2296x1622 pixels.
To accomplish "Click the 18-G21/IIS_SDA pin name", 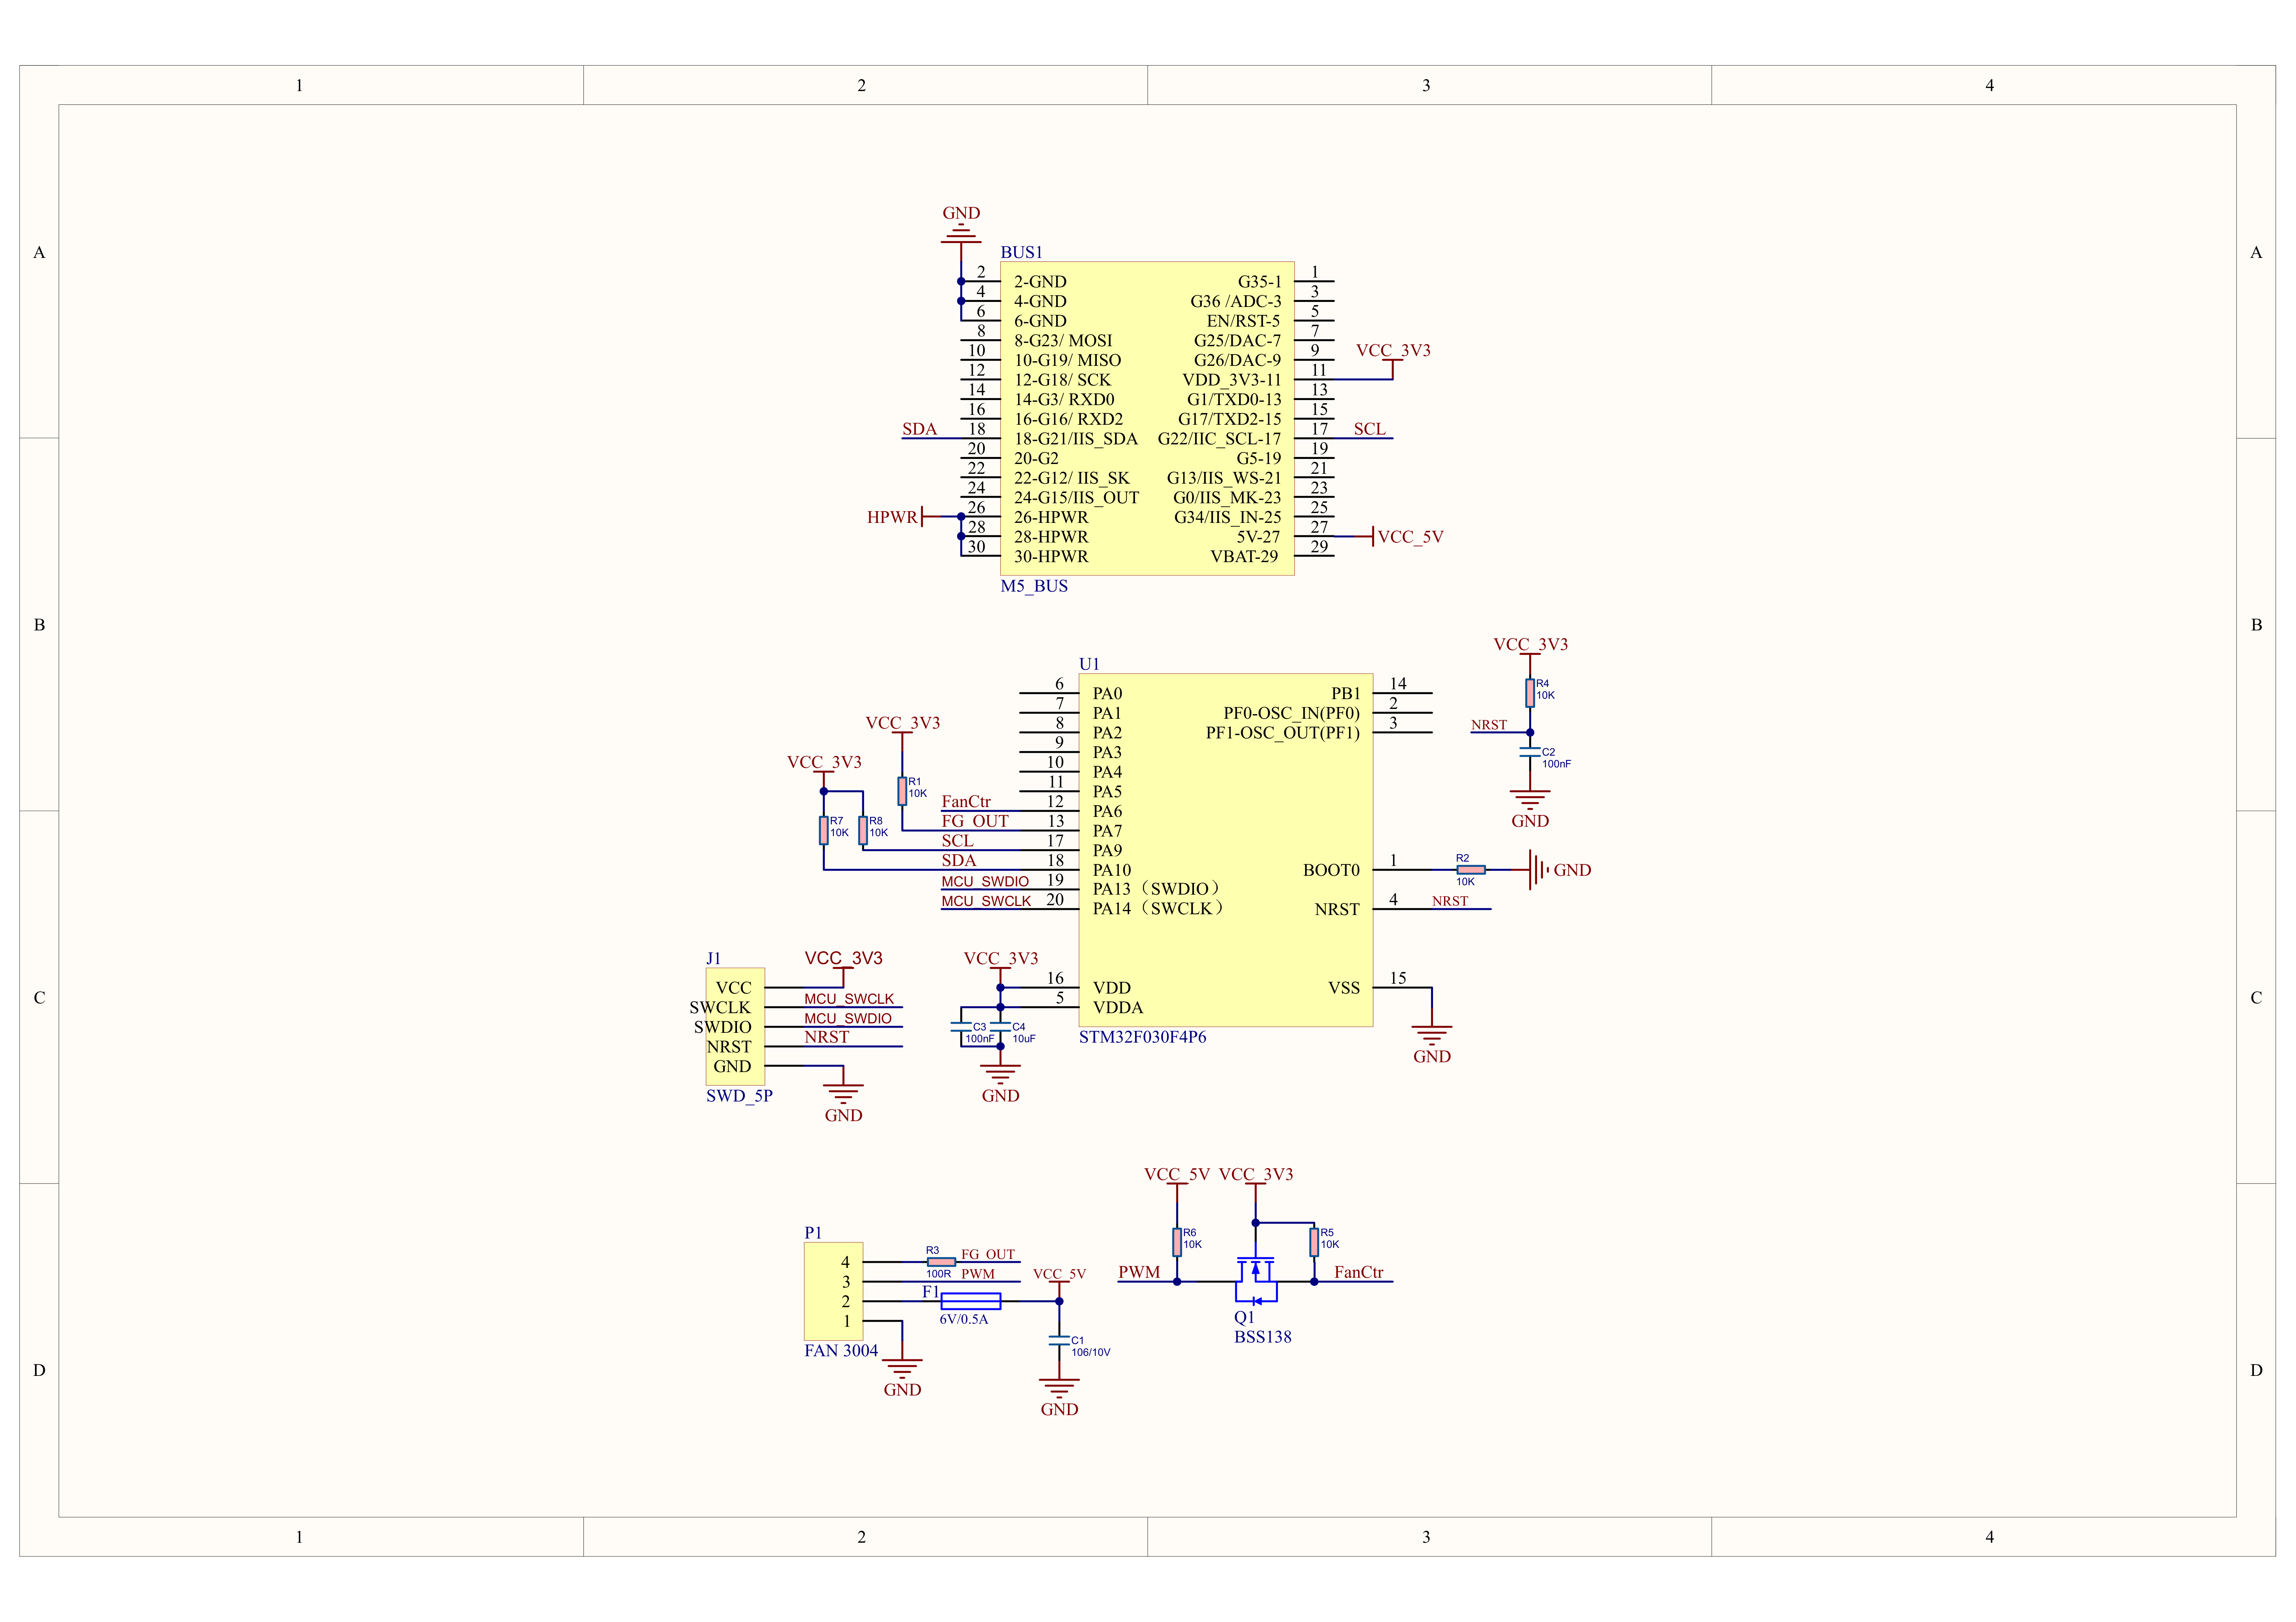I will 1076,439.
